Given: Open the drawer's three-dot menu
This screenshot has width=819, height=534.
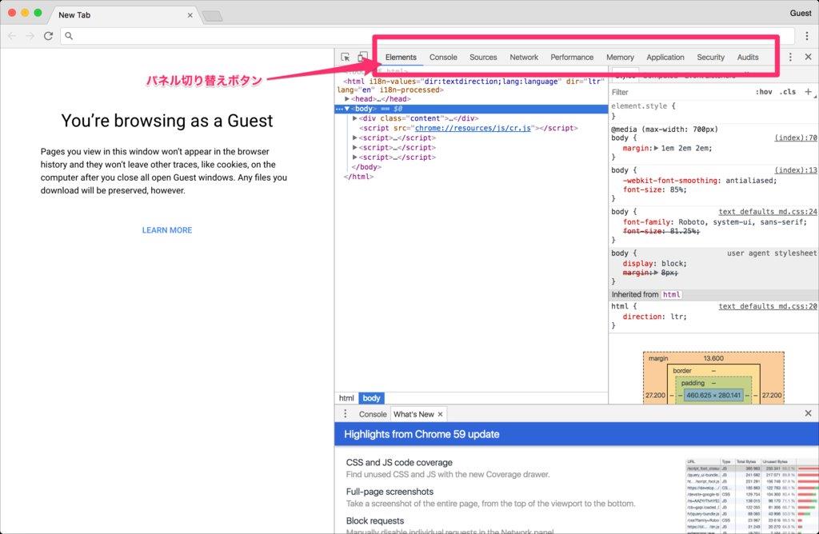Looking at the screenshot, I should 346,413.
